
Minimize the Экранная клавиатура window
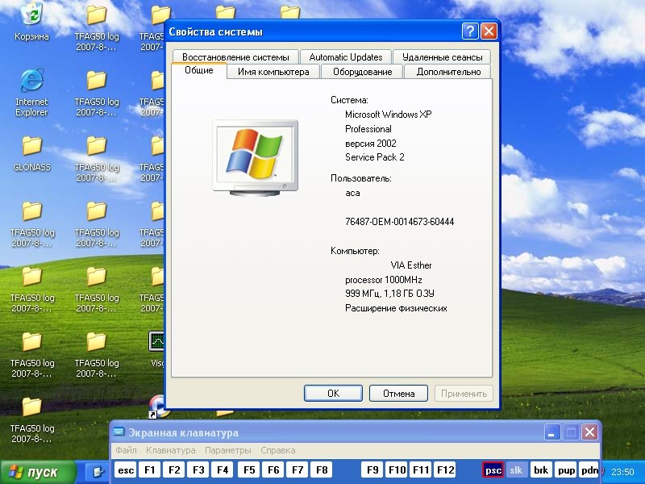552,432
